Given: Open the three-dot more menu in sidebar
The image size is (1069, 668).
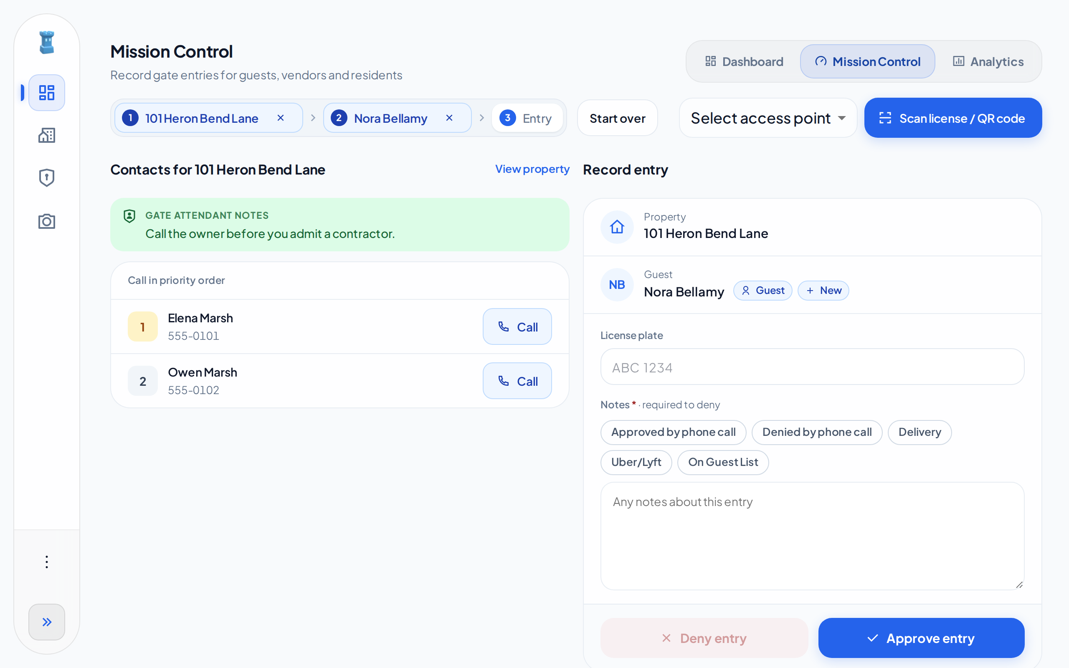Looking at the screenshot, I should pyautogui.click(x=47, y=562).
